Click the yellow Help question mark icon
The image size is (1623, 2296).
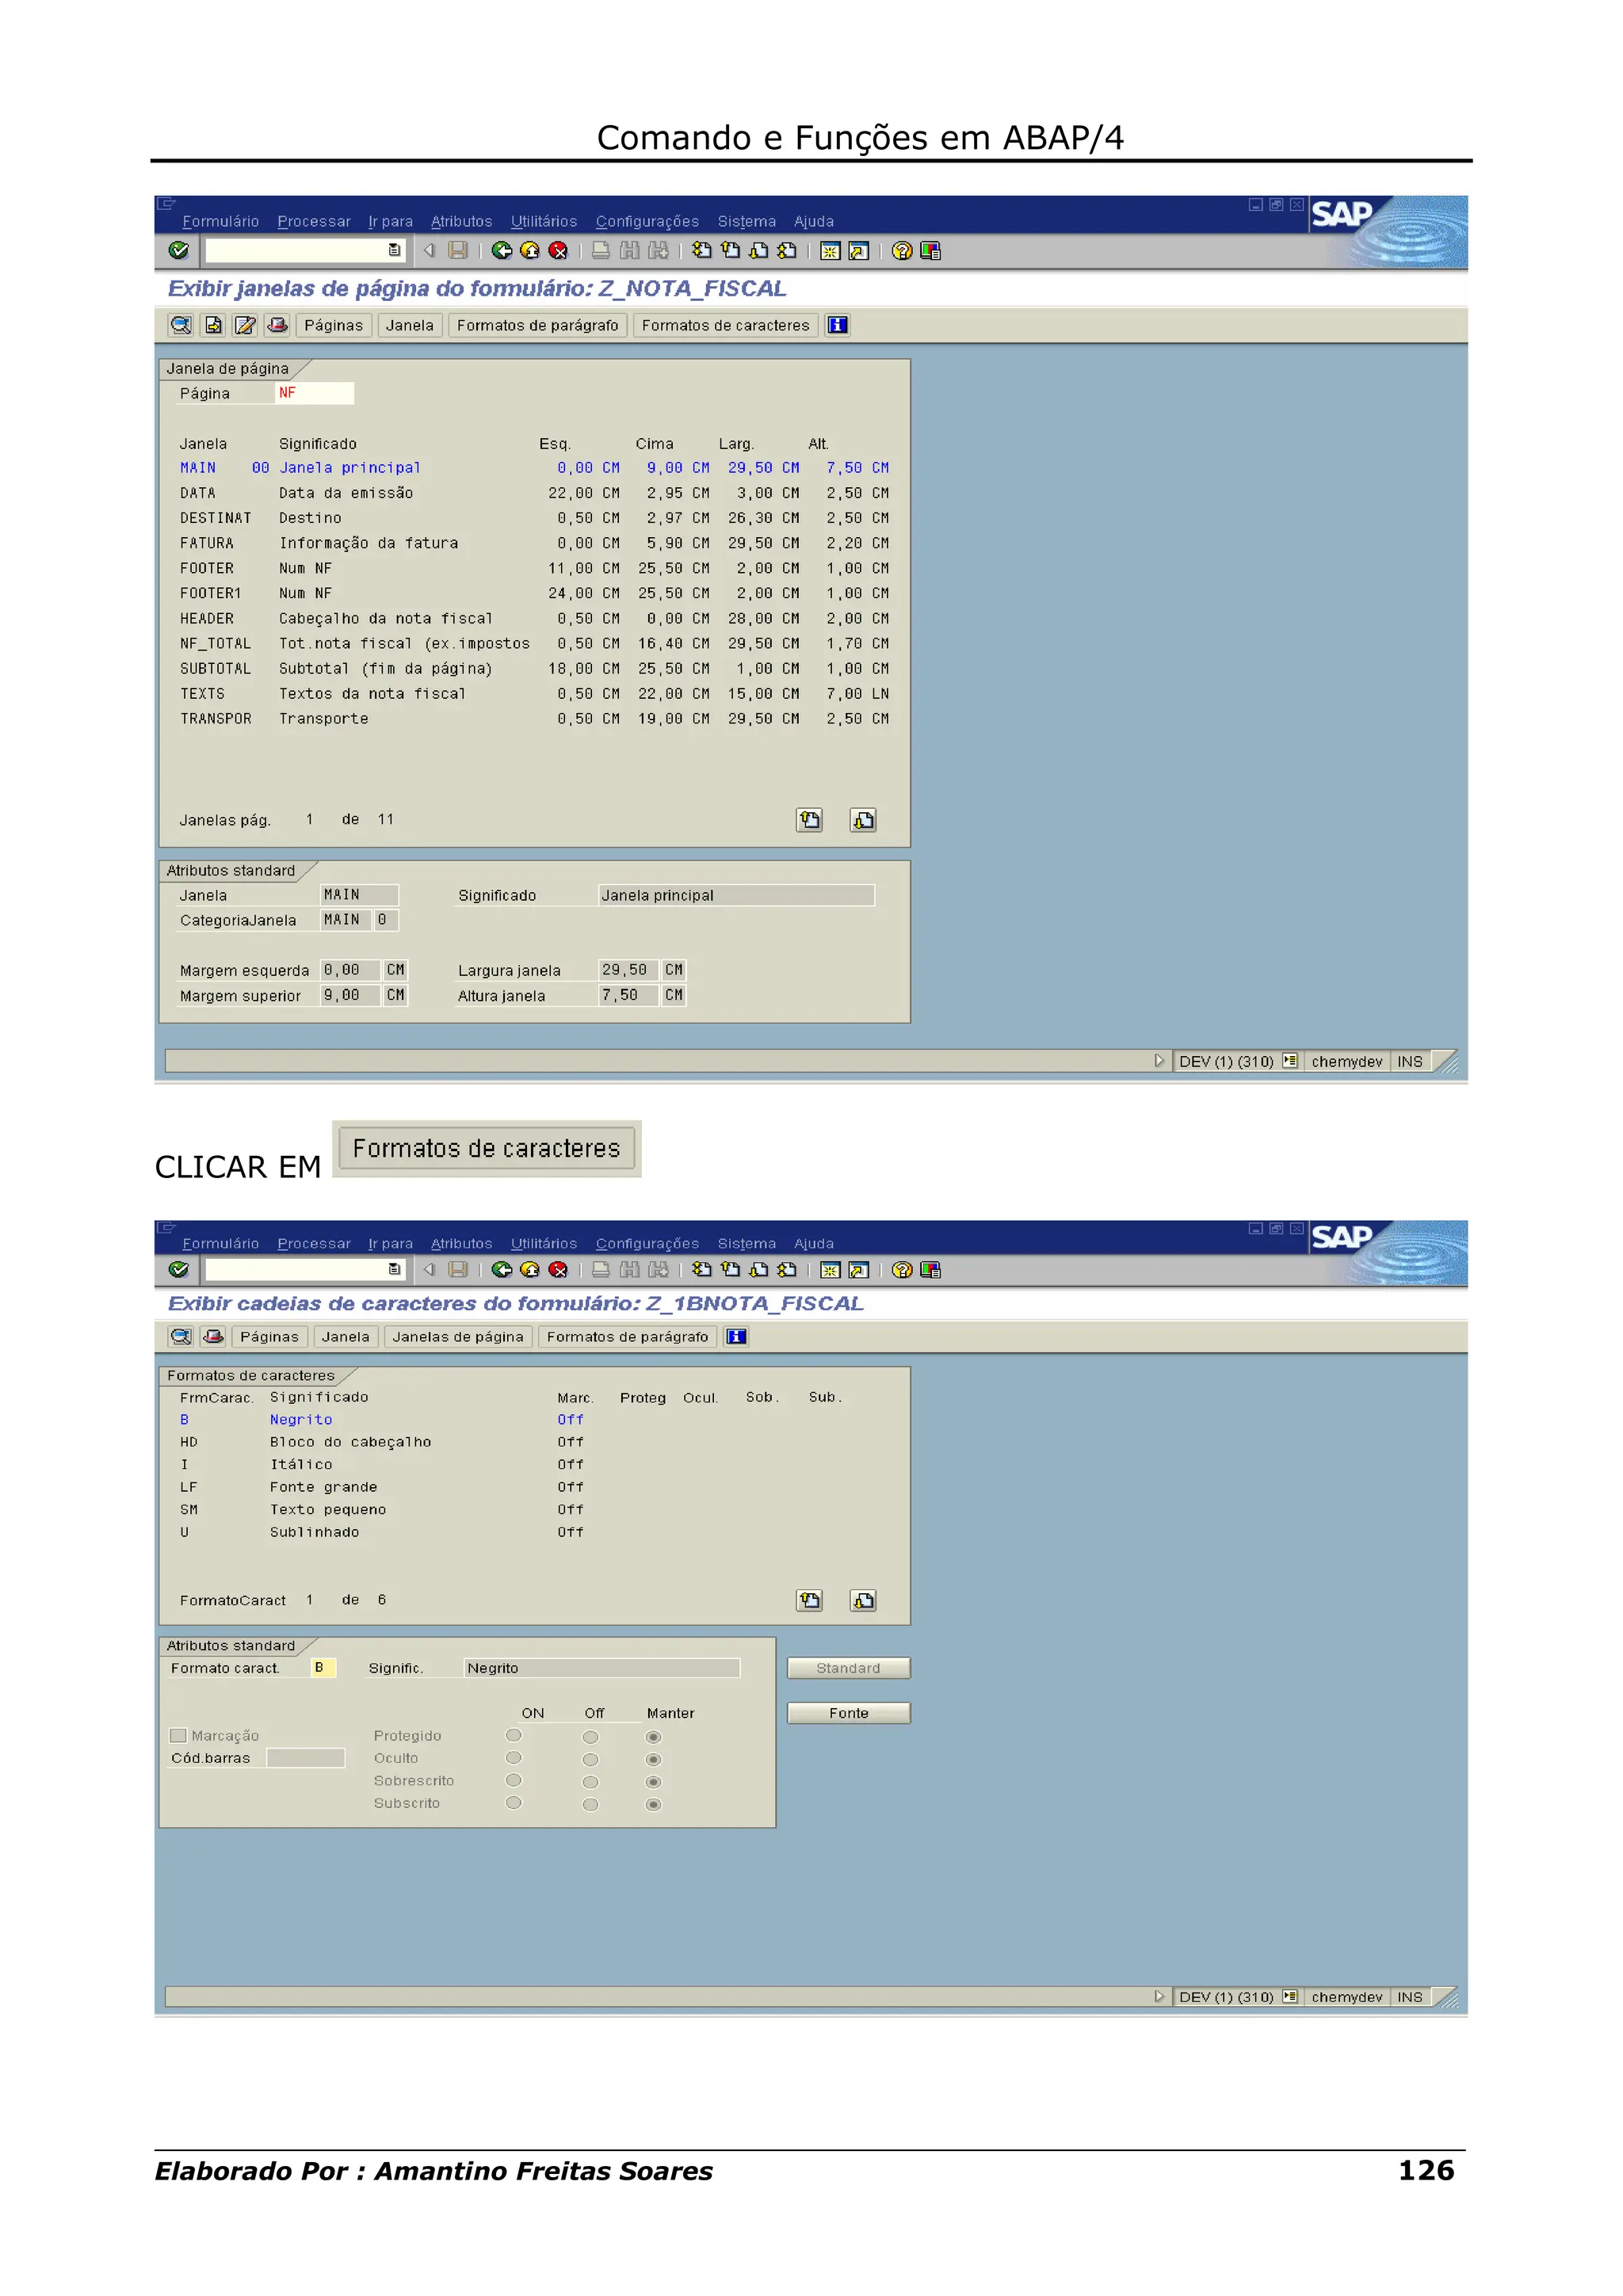(902, 250)
